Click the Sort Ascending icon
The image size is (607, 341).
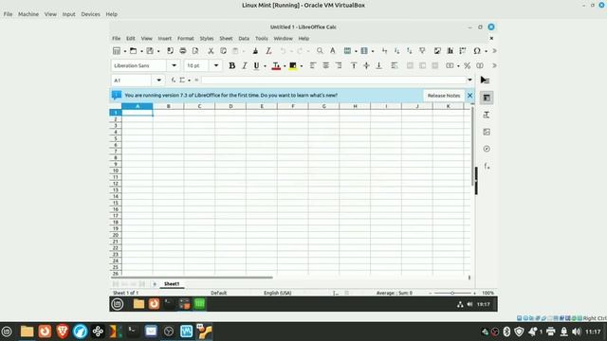[396, 50]
